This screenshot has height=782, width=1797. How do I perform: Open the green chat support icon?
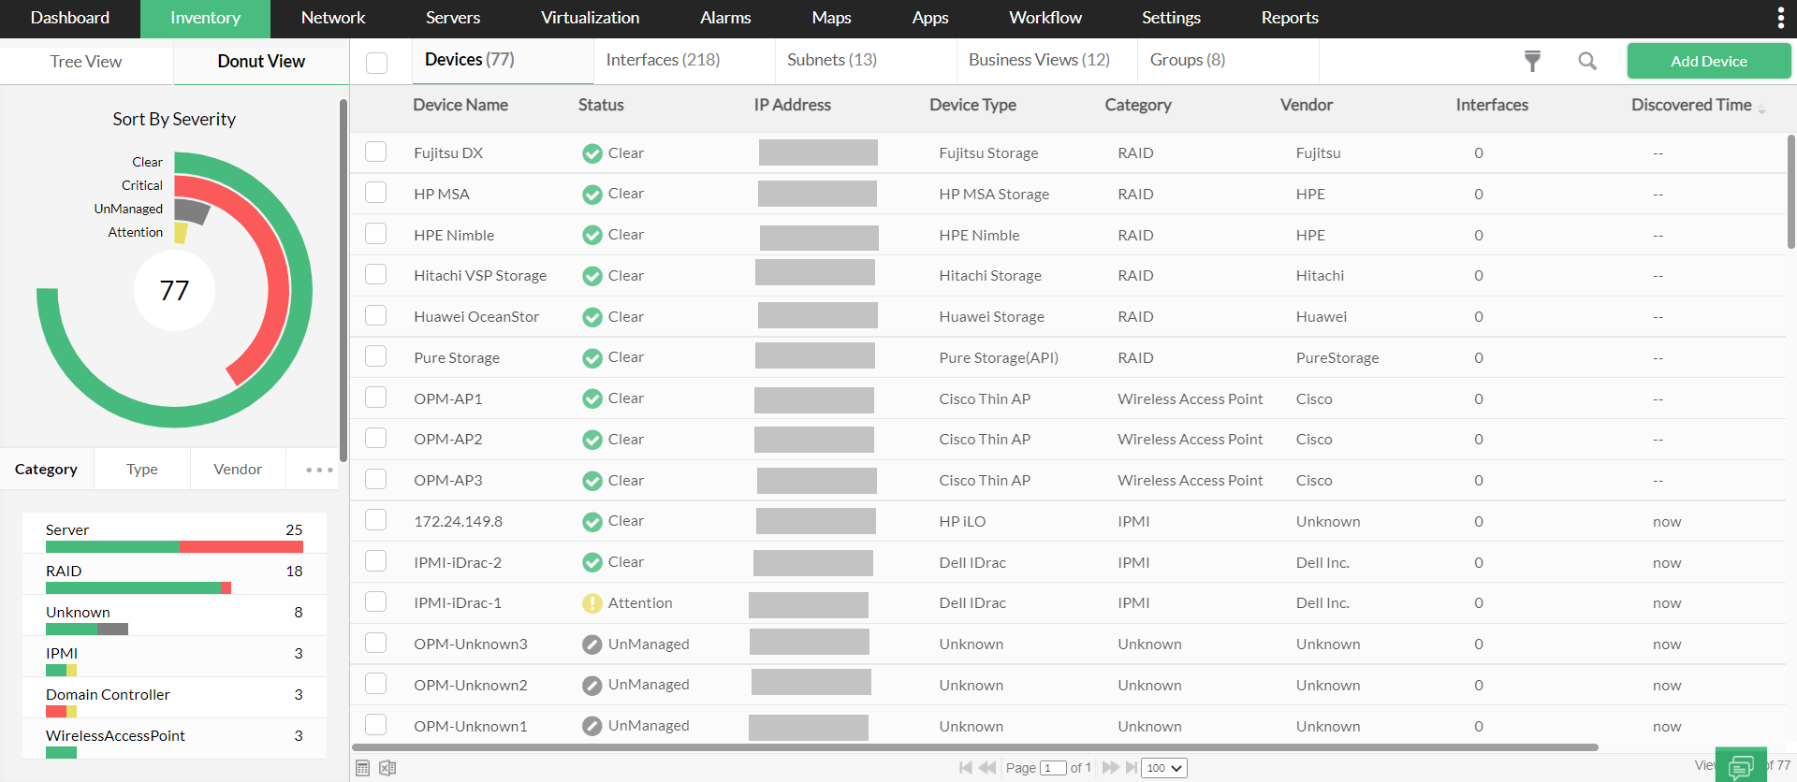coord(1740,766)
